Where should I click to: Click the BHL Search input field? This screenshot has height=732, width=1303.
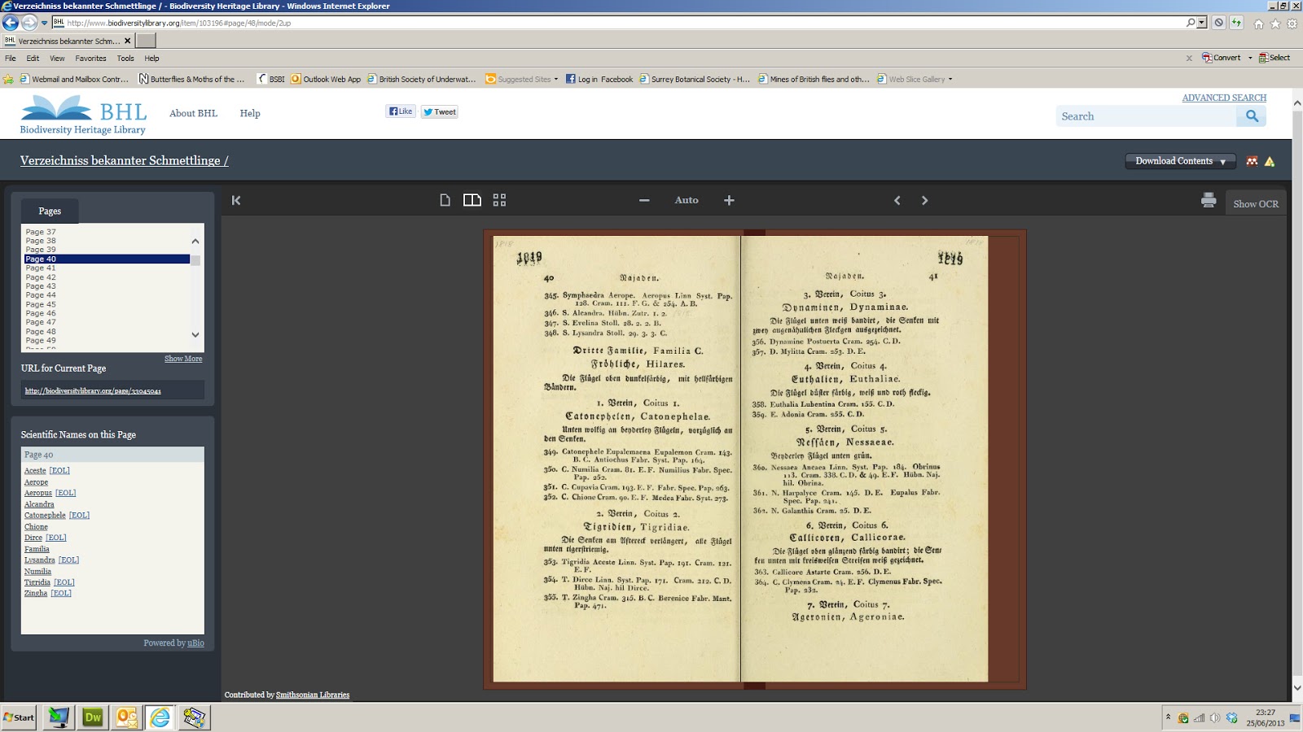(1146, 116)
